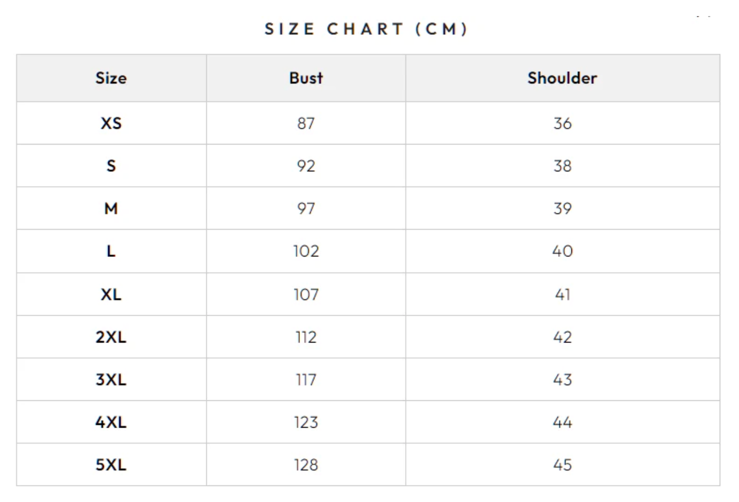The width and height of the screenshot is (739, 502).
Task: Click the shoulder value 39
Action: [562, 208]
